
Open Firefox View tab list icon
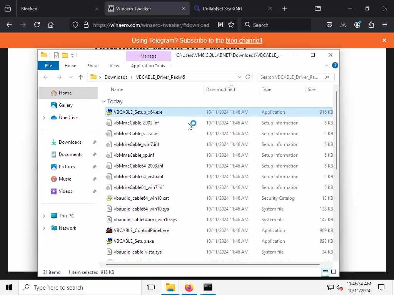[8, 9]
